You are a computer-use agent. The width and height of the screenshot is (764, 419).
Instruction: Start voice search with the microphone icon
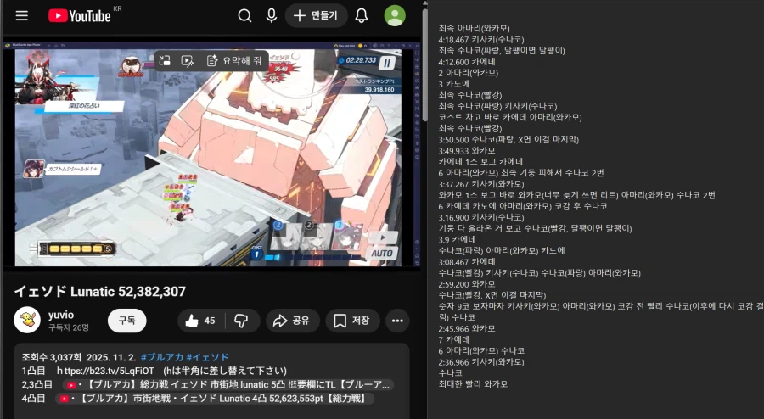272,15
